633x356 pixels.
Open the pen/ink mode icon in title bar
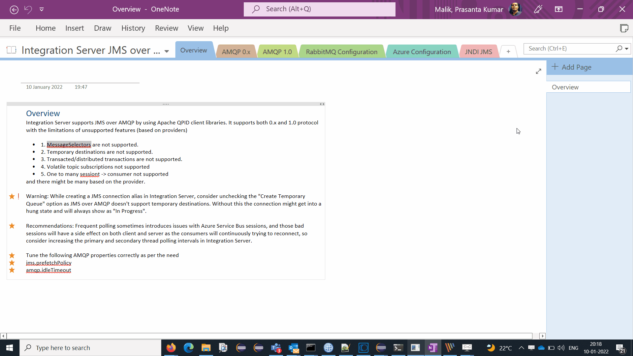click(538, 9)
